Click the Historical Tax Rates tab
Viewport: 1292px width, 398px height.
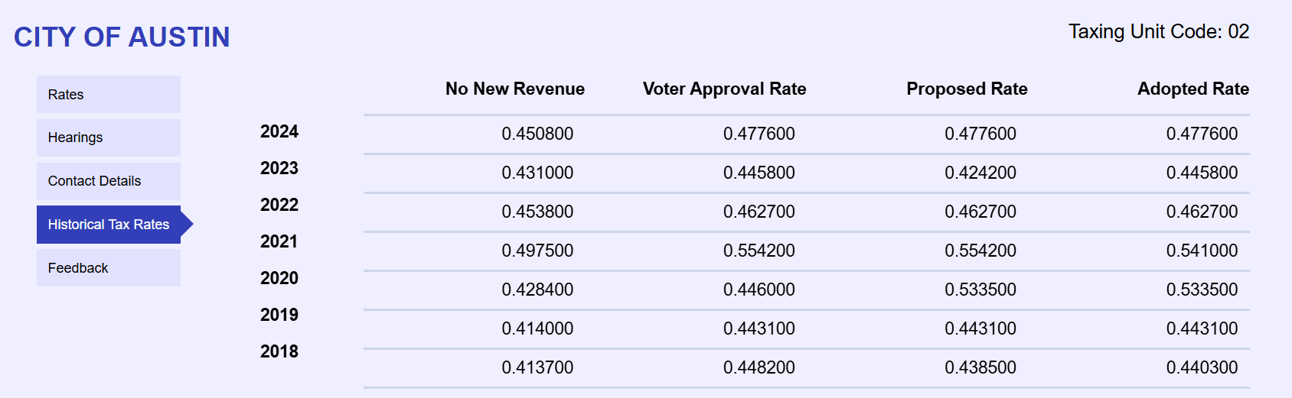tap(108, 225)
